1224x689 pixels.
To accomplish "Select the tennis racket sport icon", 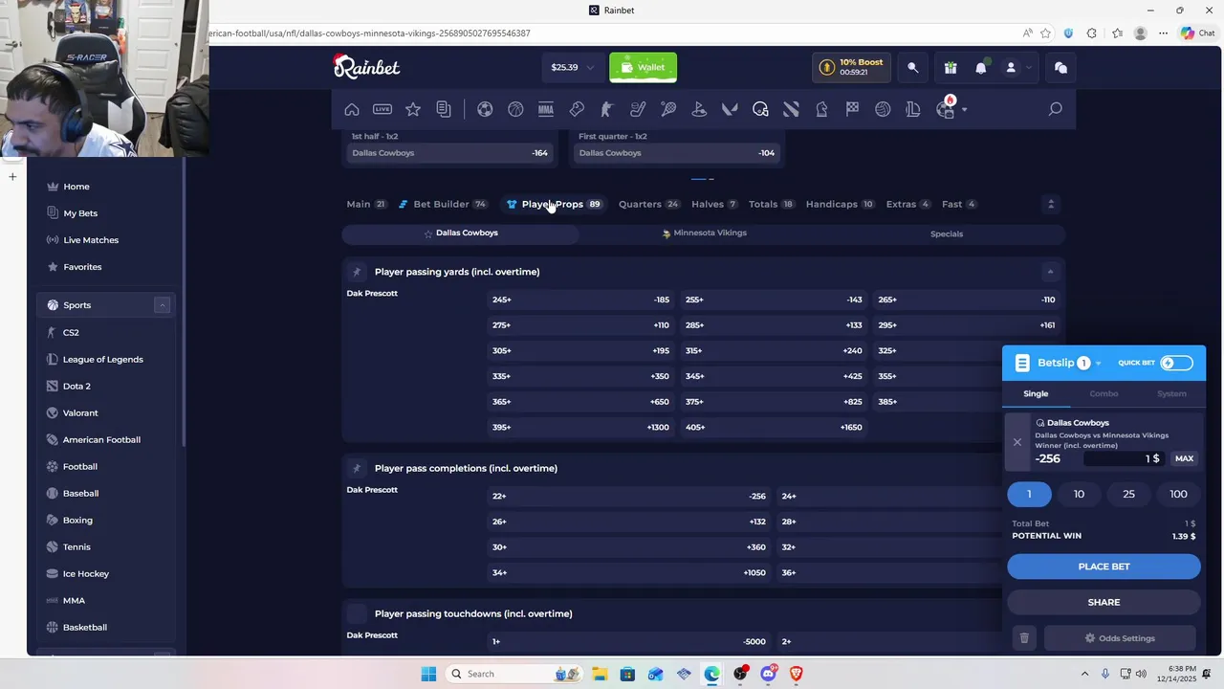I will (x=668, y=109).
